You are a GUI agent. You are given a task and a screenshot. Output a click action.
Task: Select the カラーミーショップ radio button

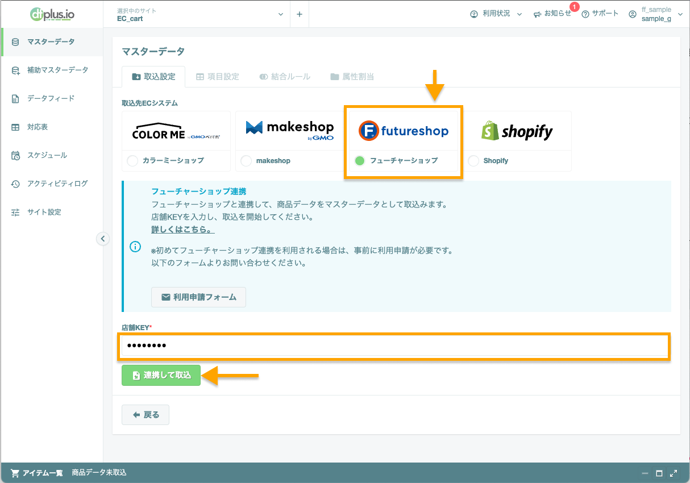click(x=132, y=161)
